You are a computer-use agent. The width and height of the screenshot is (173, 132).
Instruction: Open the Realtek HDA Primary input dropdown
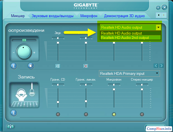point(157,73)
